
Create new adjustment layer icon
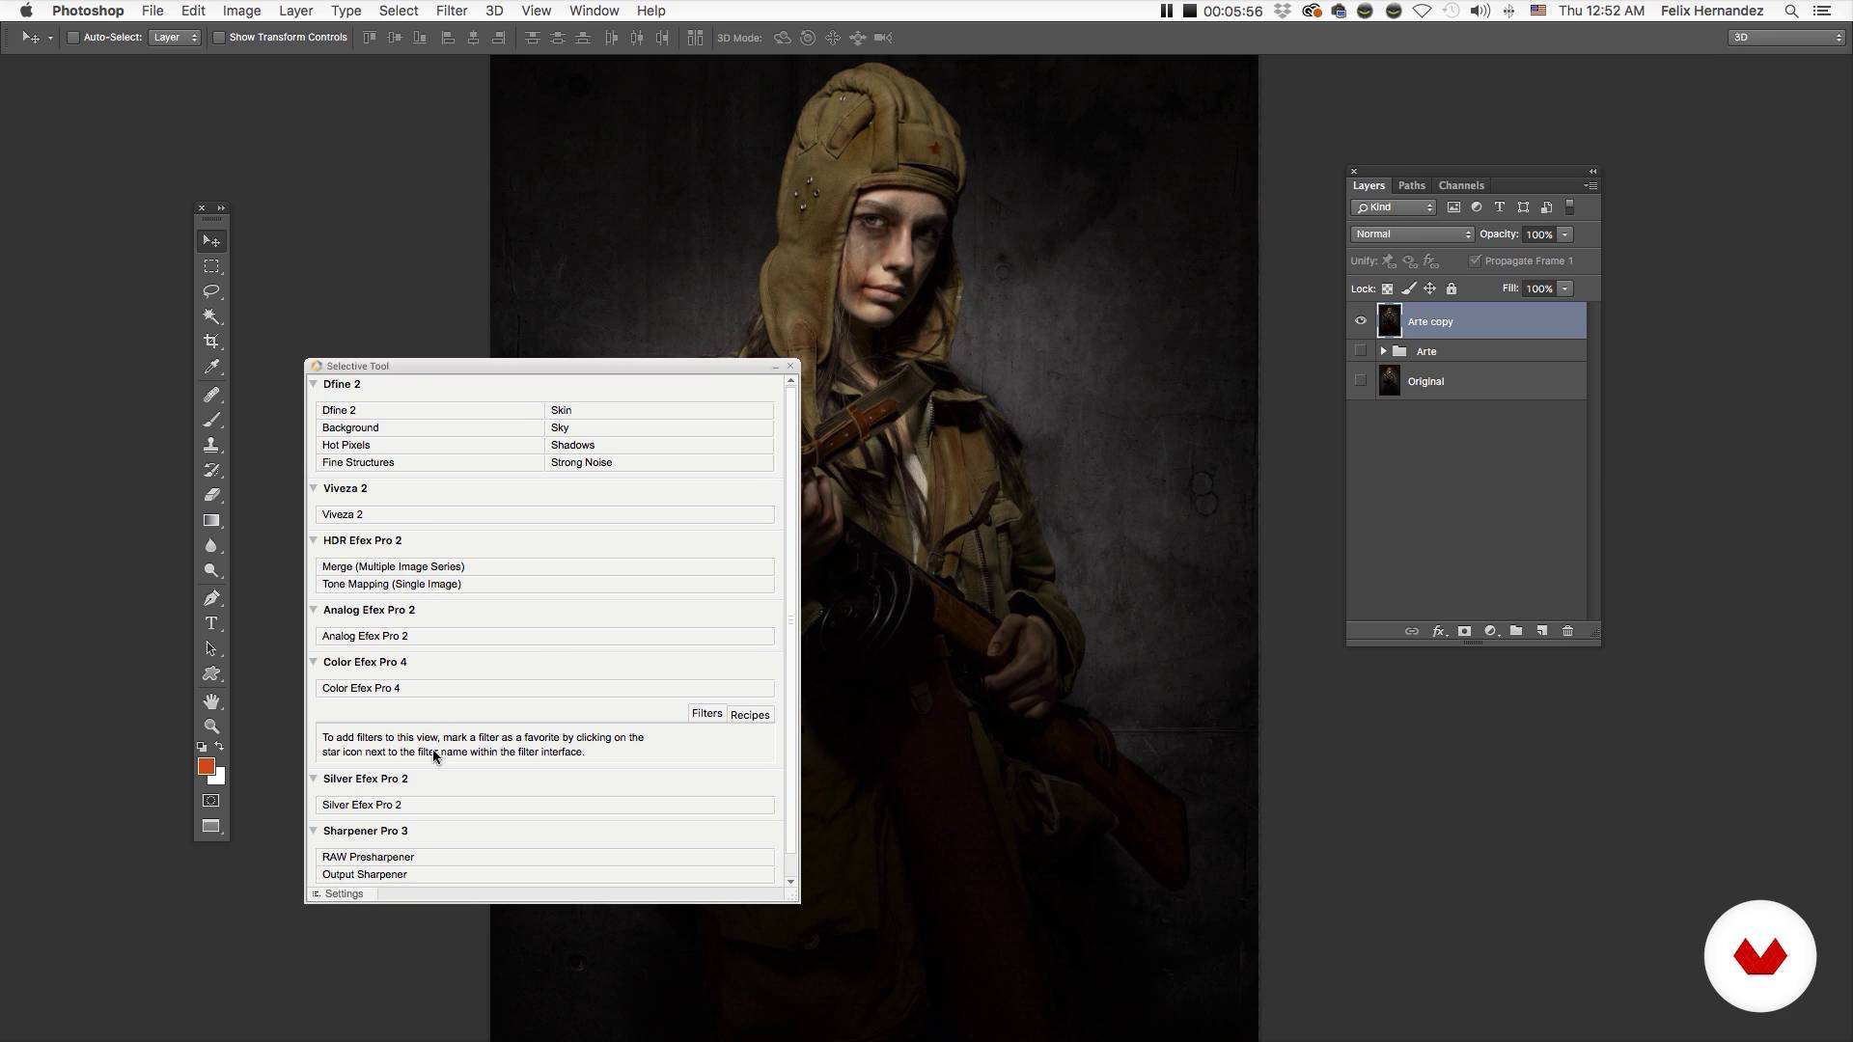(x=1490, y=631)
